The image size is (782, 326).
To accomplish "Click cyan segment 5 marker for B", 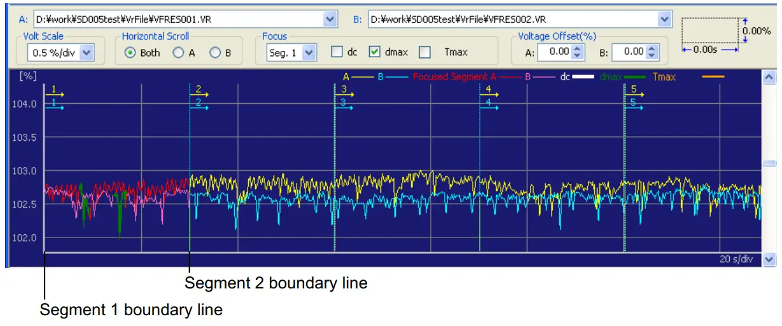I will [x=634, y=104].
